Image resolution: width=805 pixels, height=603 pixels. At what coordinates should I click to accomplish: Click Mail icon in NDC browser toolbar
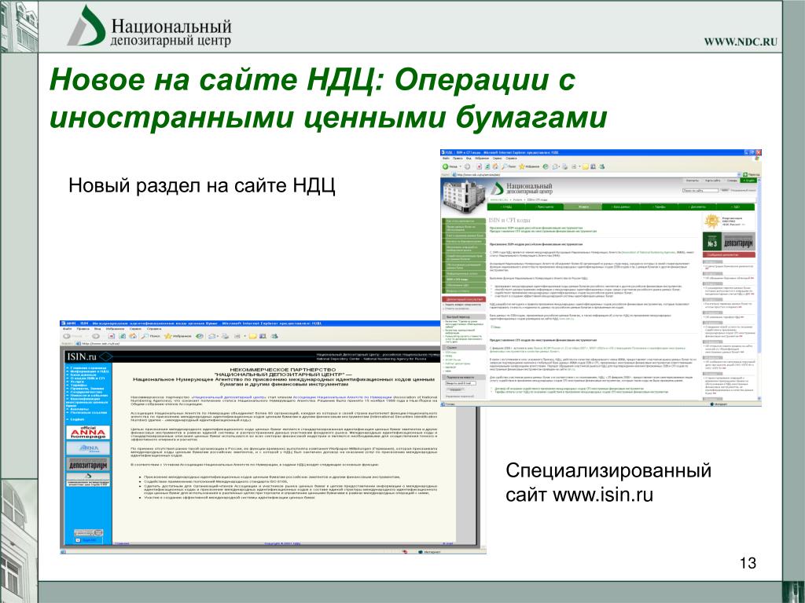(555, 166)
